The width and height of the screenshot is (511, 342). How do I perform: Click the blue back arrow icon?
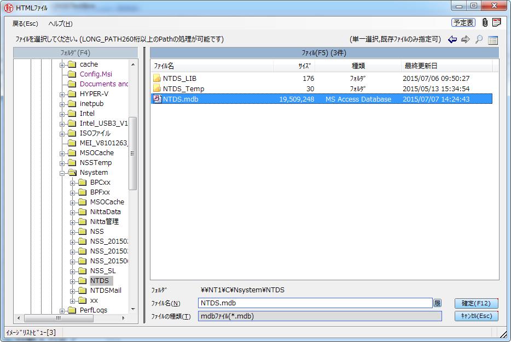click(x=452, y=39)
